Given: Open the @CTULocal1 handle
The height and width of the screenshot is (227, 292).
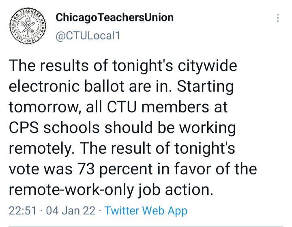Looking at the screenshot, I should point(88,36).
